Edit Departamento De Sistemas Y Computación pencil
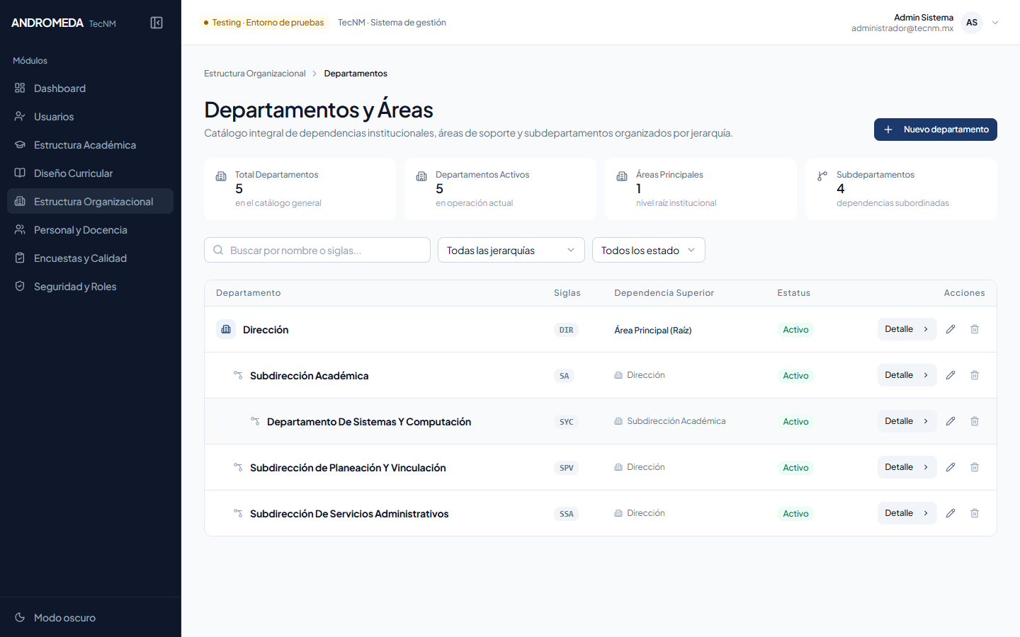The image size is (1020, 637). [951, 421]
